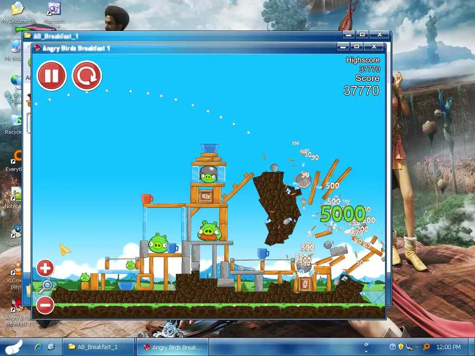Click the green 5000 score popup
This screenshot has width=475, height=356.
[x=343, y=214]
